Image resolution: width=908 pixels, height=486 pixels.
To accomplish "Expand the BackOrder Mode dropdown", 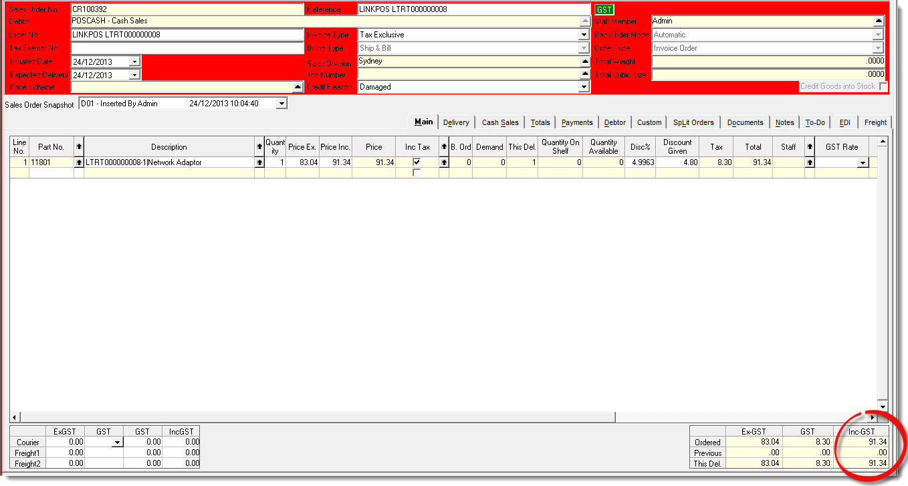I will pos(879,35).
